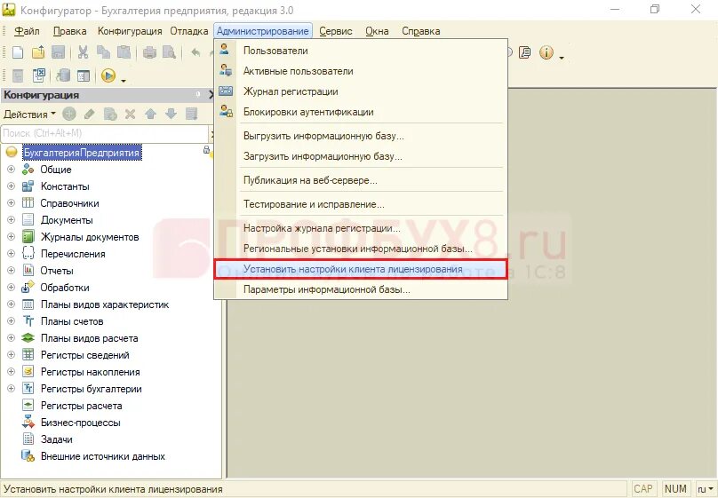Open the Действия dropdown
Image resolution: width=718 pixels, height=498 pixels.
point(29,114)
